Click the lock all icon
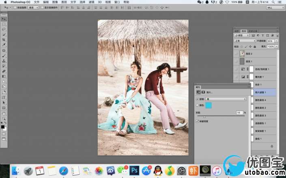 pos(255,47)
